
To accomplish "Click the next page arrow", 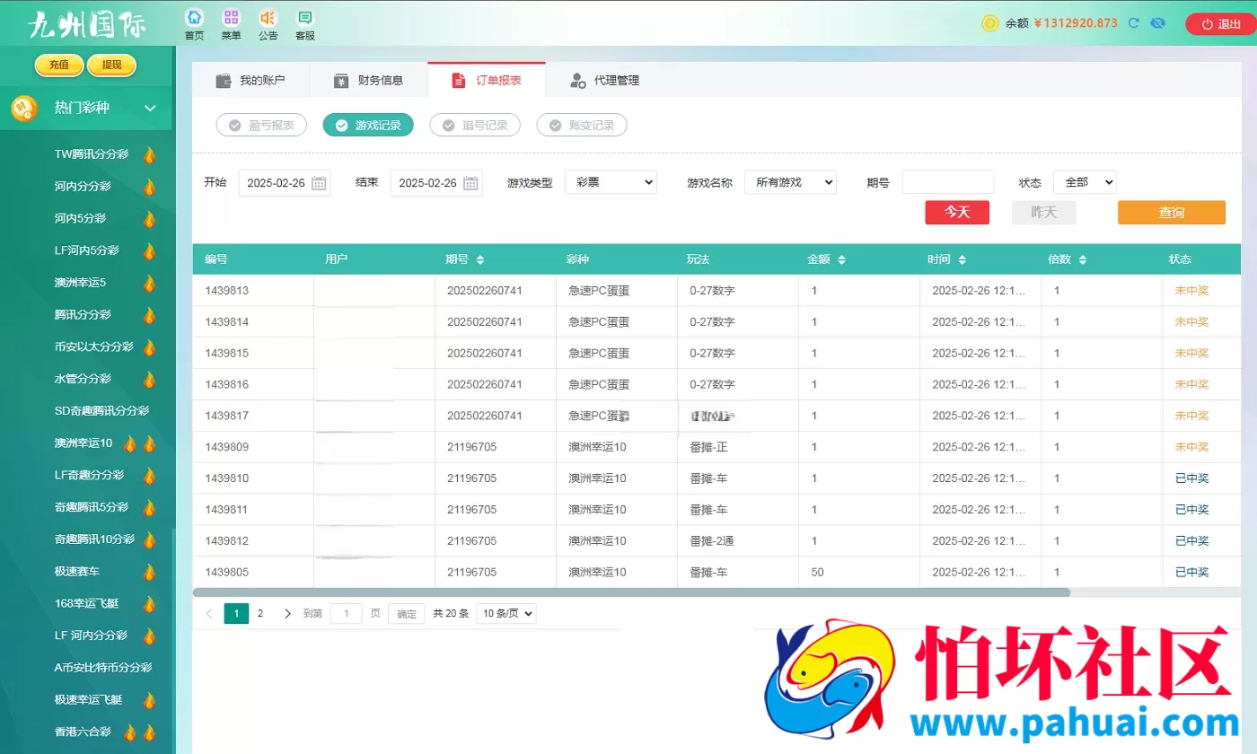I will click(287, 614).
